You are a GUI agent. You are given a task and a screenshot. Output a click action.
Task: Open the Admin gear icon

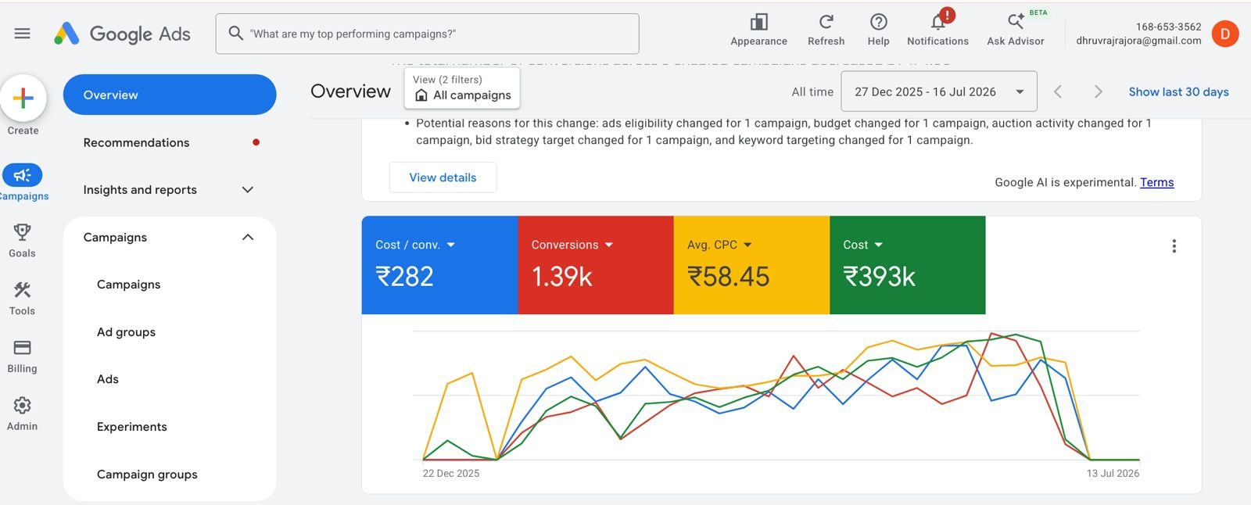tap(22, 405)
